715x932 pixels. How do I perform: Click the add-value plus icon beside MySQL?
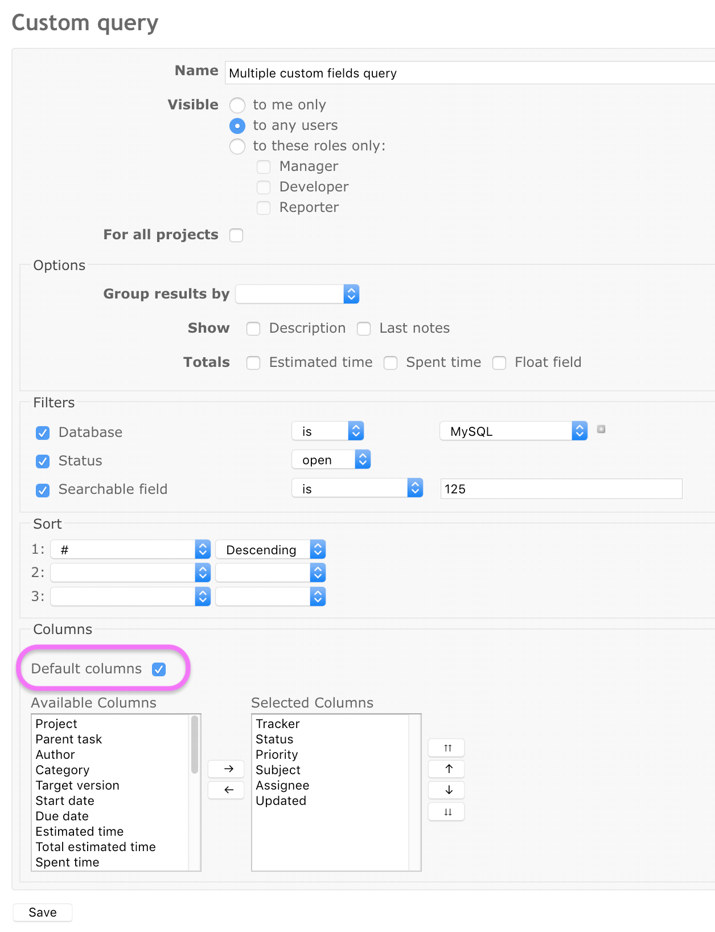click(x=601, y=430)
